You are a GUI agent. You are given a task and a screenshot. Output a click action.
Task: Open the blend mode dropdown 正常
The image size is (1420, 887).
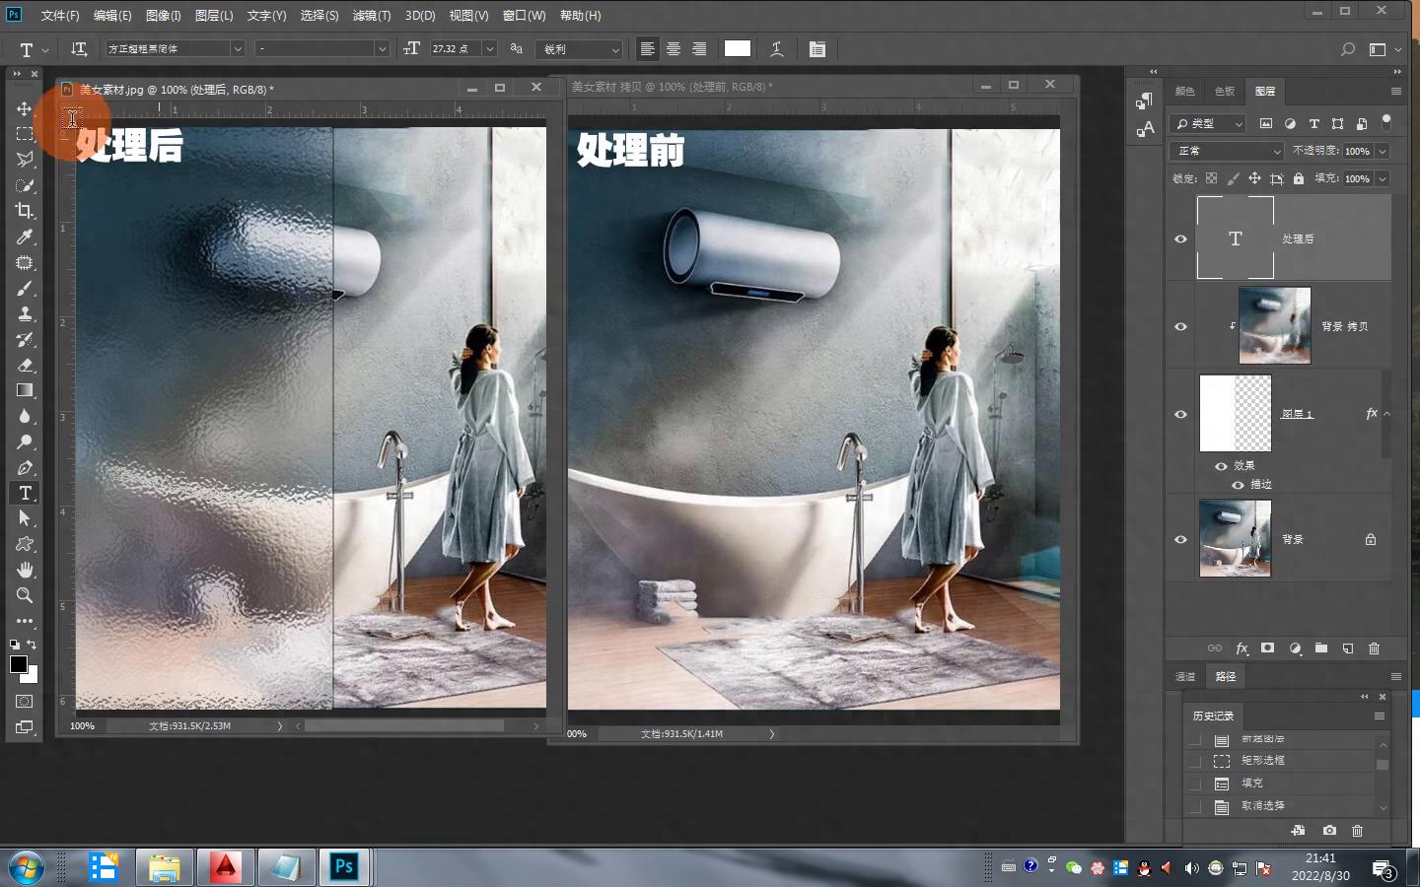coord(1227,151)
